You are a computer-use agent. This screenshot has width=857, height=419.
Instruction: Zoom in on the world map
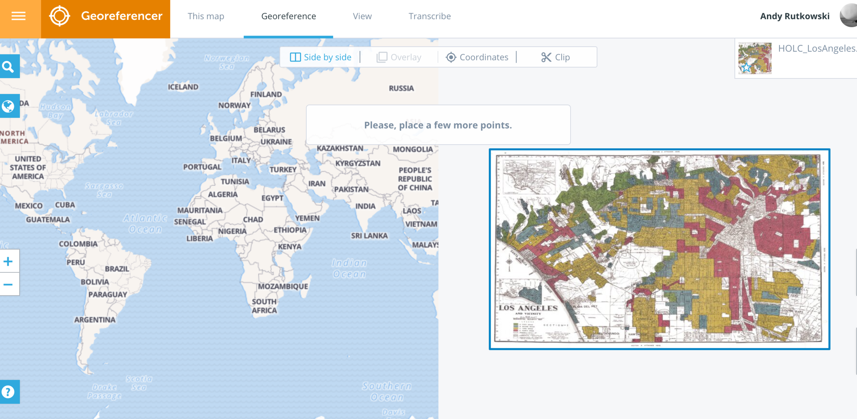pos(8,262)
